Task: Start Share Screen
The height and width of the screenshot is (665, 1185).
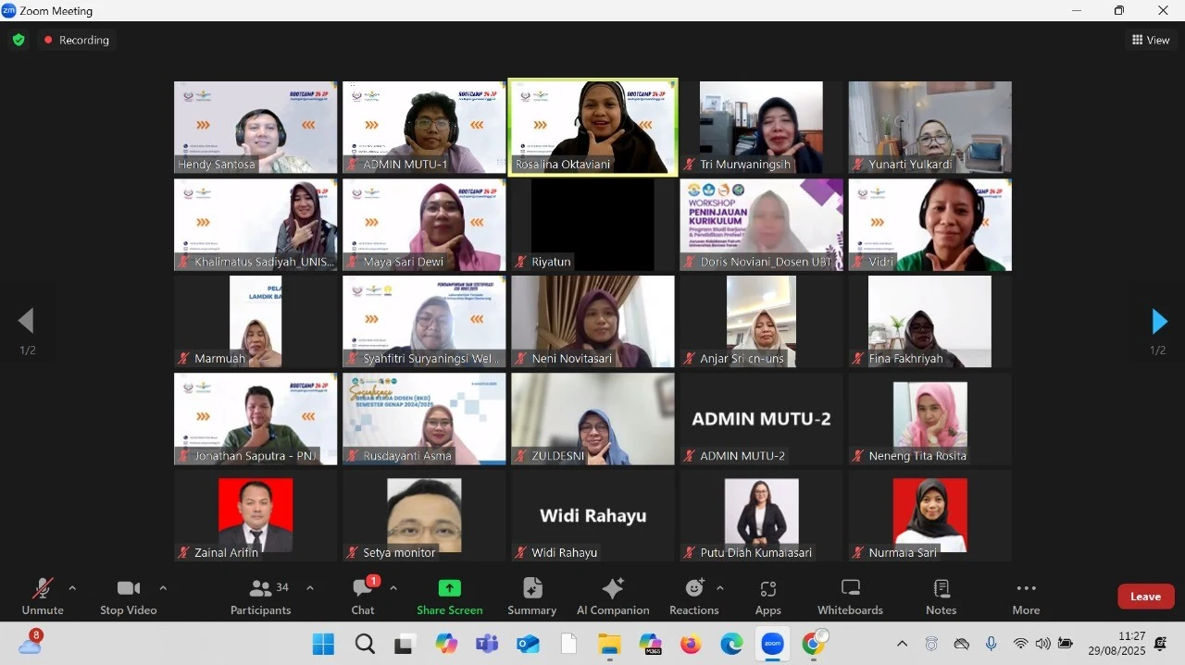Action: pos(449,597)
